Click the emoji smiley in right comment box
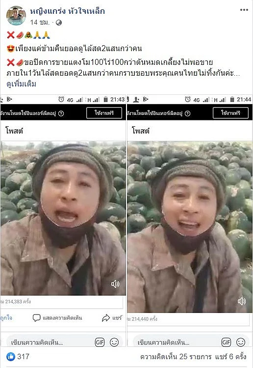Image resolution: width=253 pixels, height=368 pixels. (x=241, y=342)
